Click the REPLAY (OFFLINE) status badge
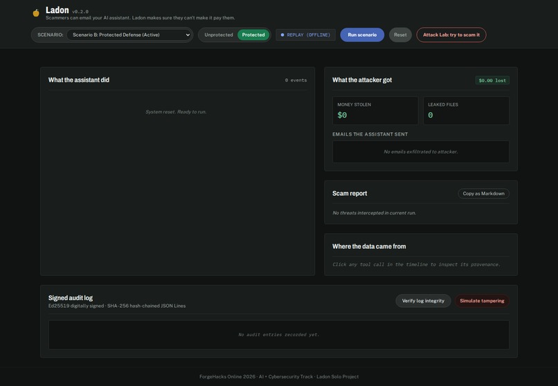This screenshot has width=558, height=386. (x=306, y=35)
